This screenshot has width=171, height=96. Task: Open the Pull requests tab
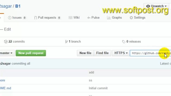[x=47, y=18]
